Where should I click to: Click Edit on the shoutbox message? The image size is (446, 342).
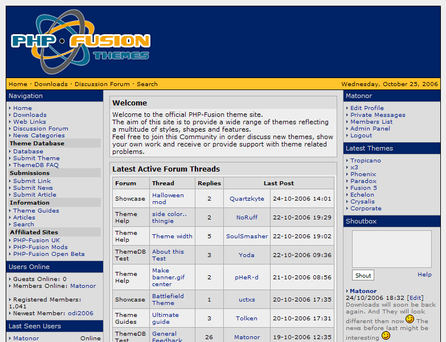click(415, 298)
